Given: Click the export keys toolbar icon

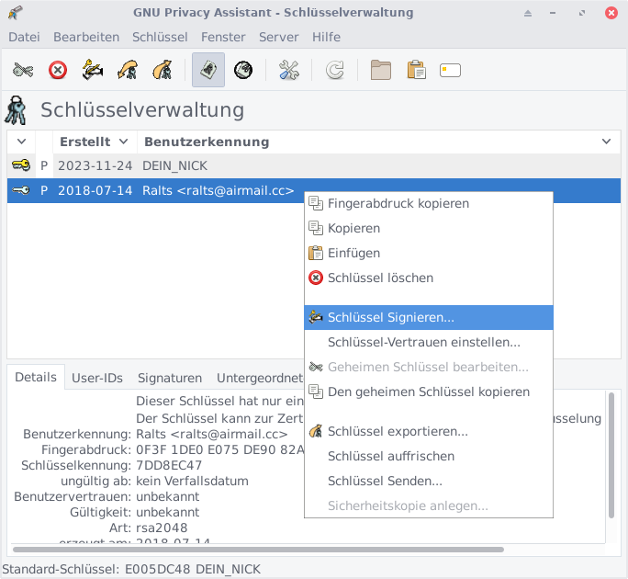Looking at the screenshot, I should coord(163,71).
